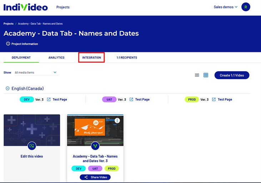Click the Share Video button
Viewport: 261px width, 183px height.
(95, 177)
